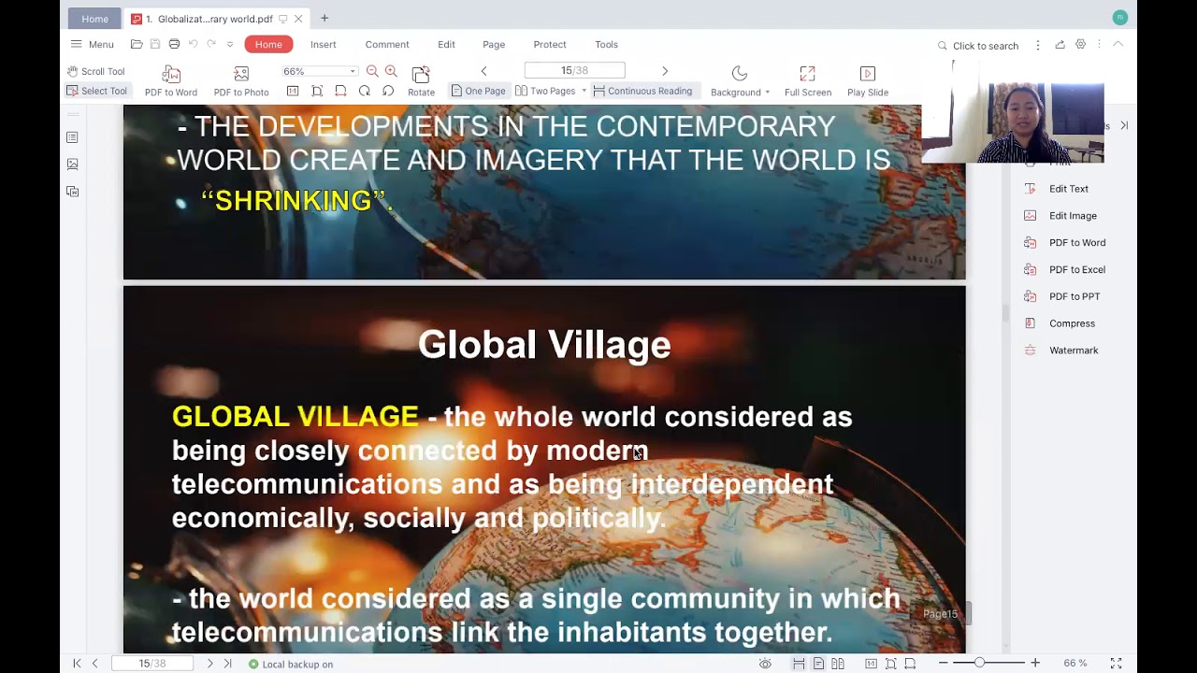1197x673 pixels.
Task: Click the zoom in magnifier icon
Action: tap(391, 71)
